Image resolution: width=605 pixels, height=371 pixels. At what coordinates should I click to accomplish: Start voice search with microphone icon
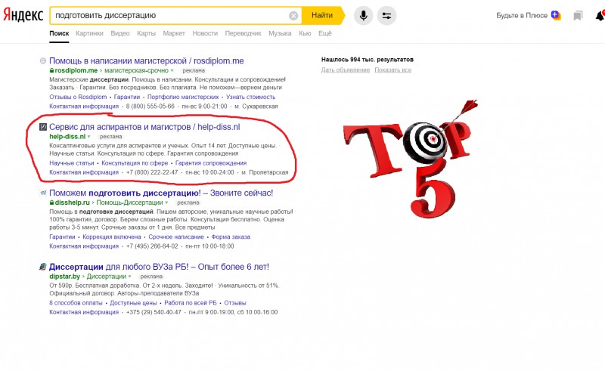[363, 16]
